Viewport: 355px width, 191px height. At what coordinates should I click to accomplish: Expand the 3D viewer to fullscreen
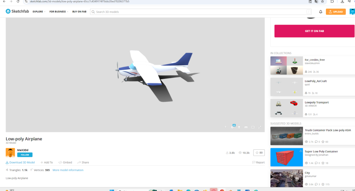tap(260, 127)
